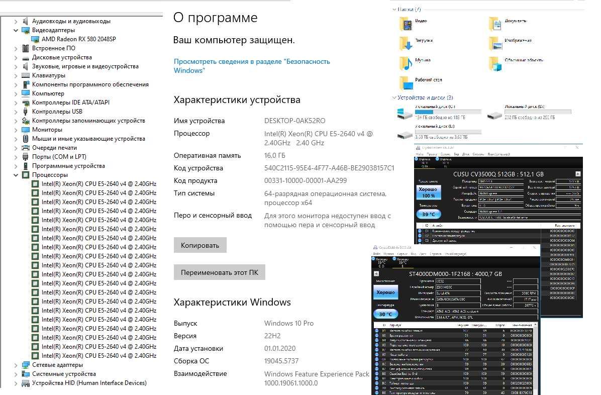Open Файл menu in ST4000DM000 CrystalDiskInfo window
This screenshot has height=395, width=601.
[376, 254]
